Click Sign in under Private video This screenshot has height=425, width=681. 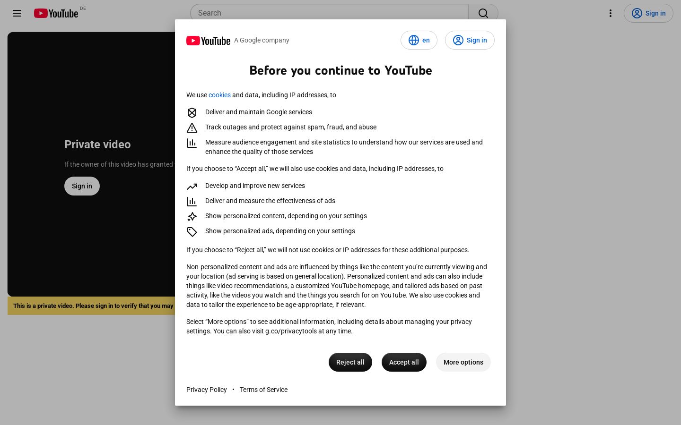[82, 186]
